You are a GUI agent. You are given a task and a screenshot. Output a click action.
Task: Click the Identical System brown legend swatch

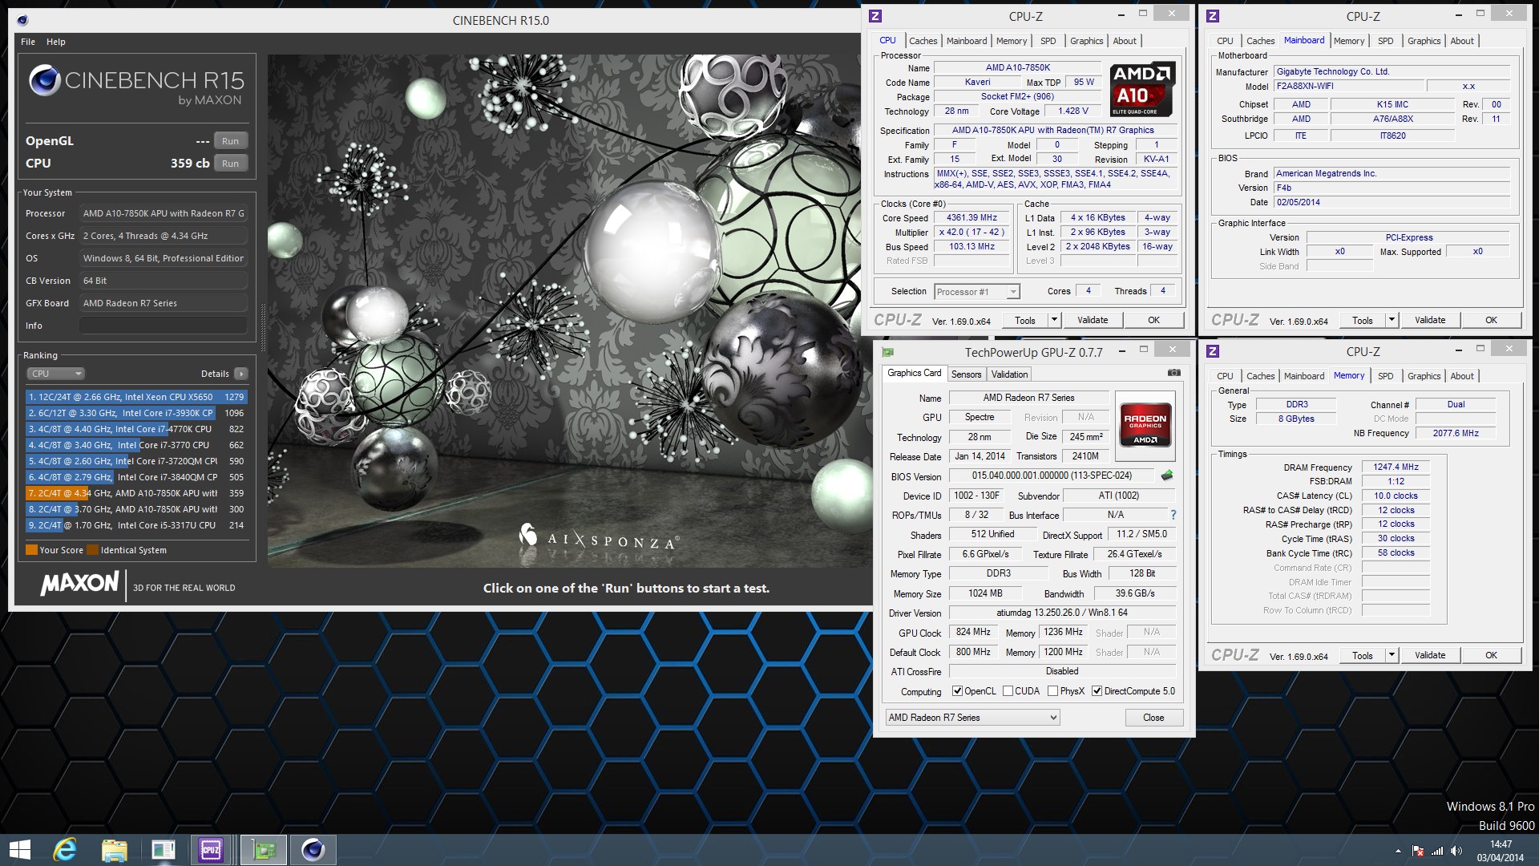tap(92, 550)
